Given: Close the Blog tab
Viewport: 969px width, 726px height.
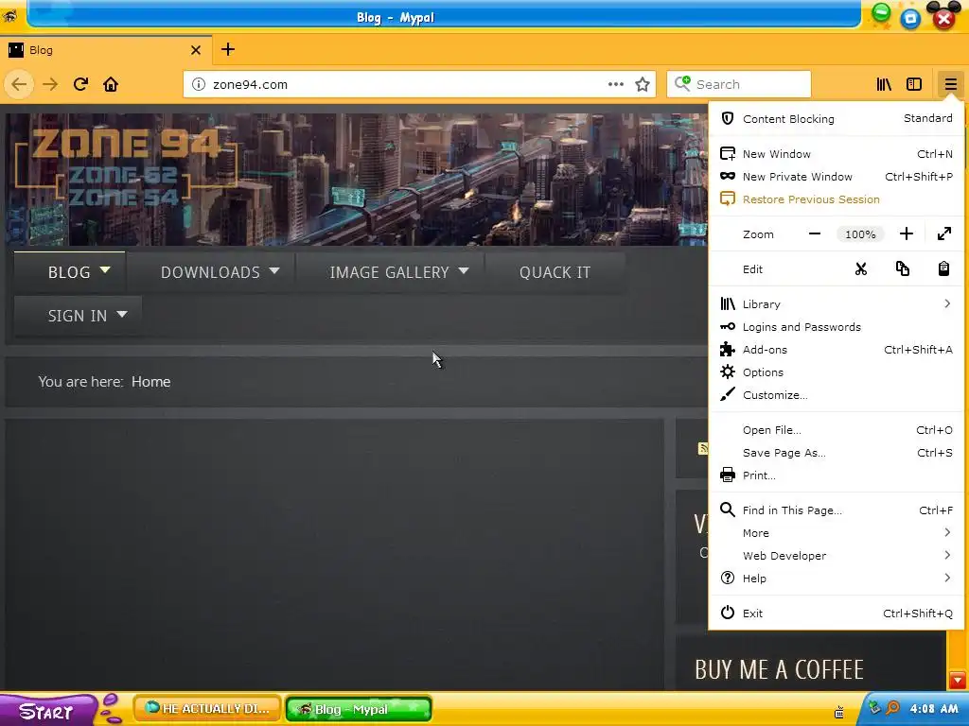Looking at the screenshot, I should 196,50.
